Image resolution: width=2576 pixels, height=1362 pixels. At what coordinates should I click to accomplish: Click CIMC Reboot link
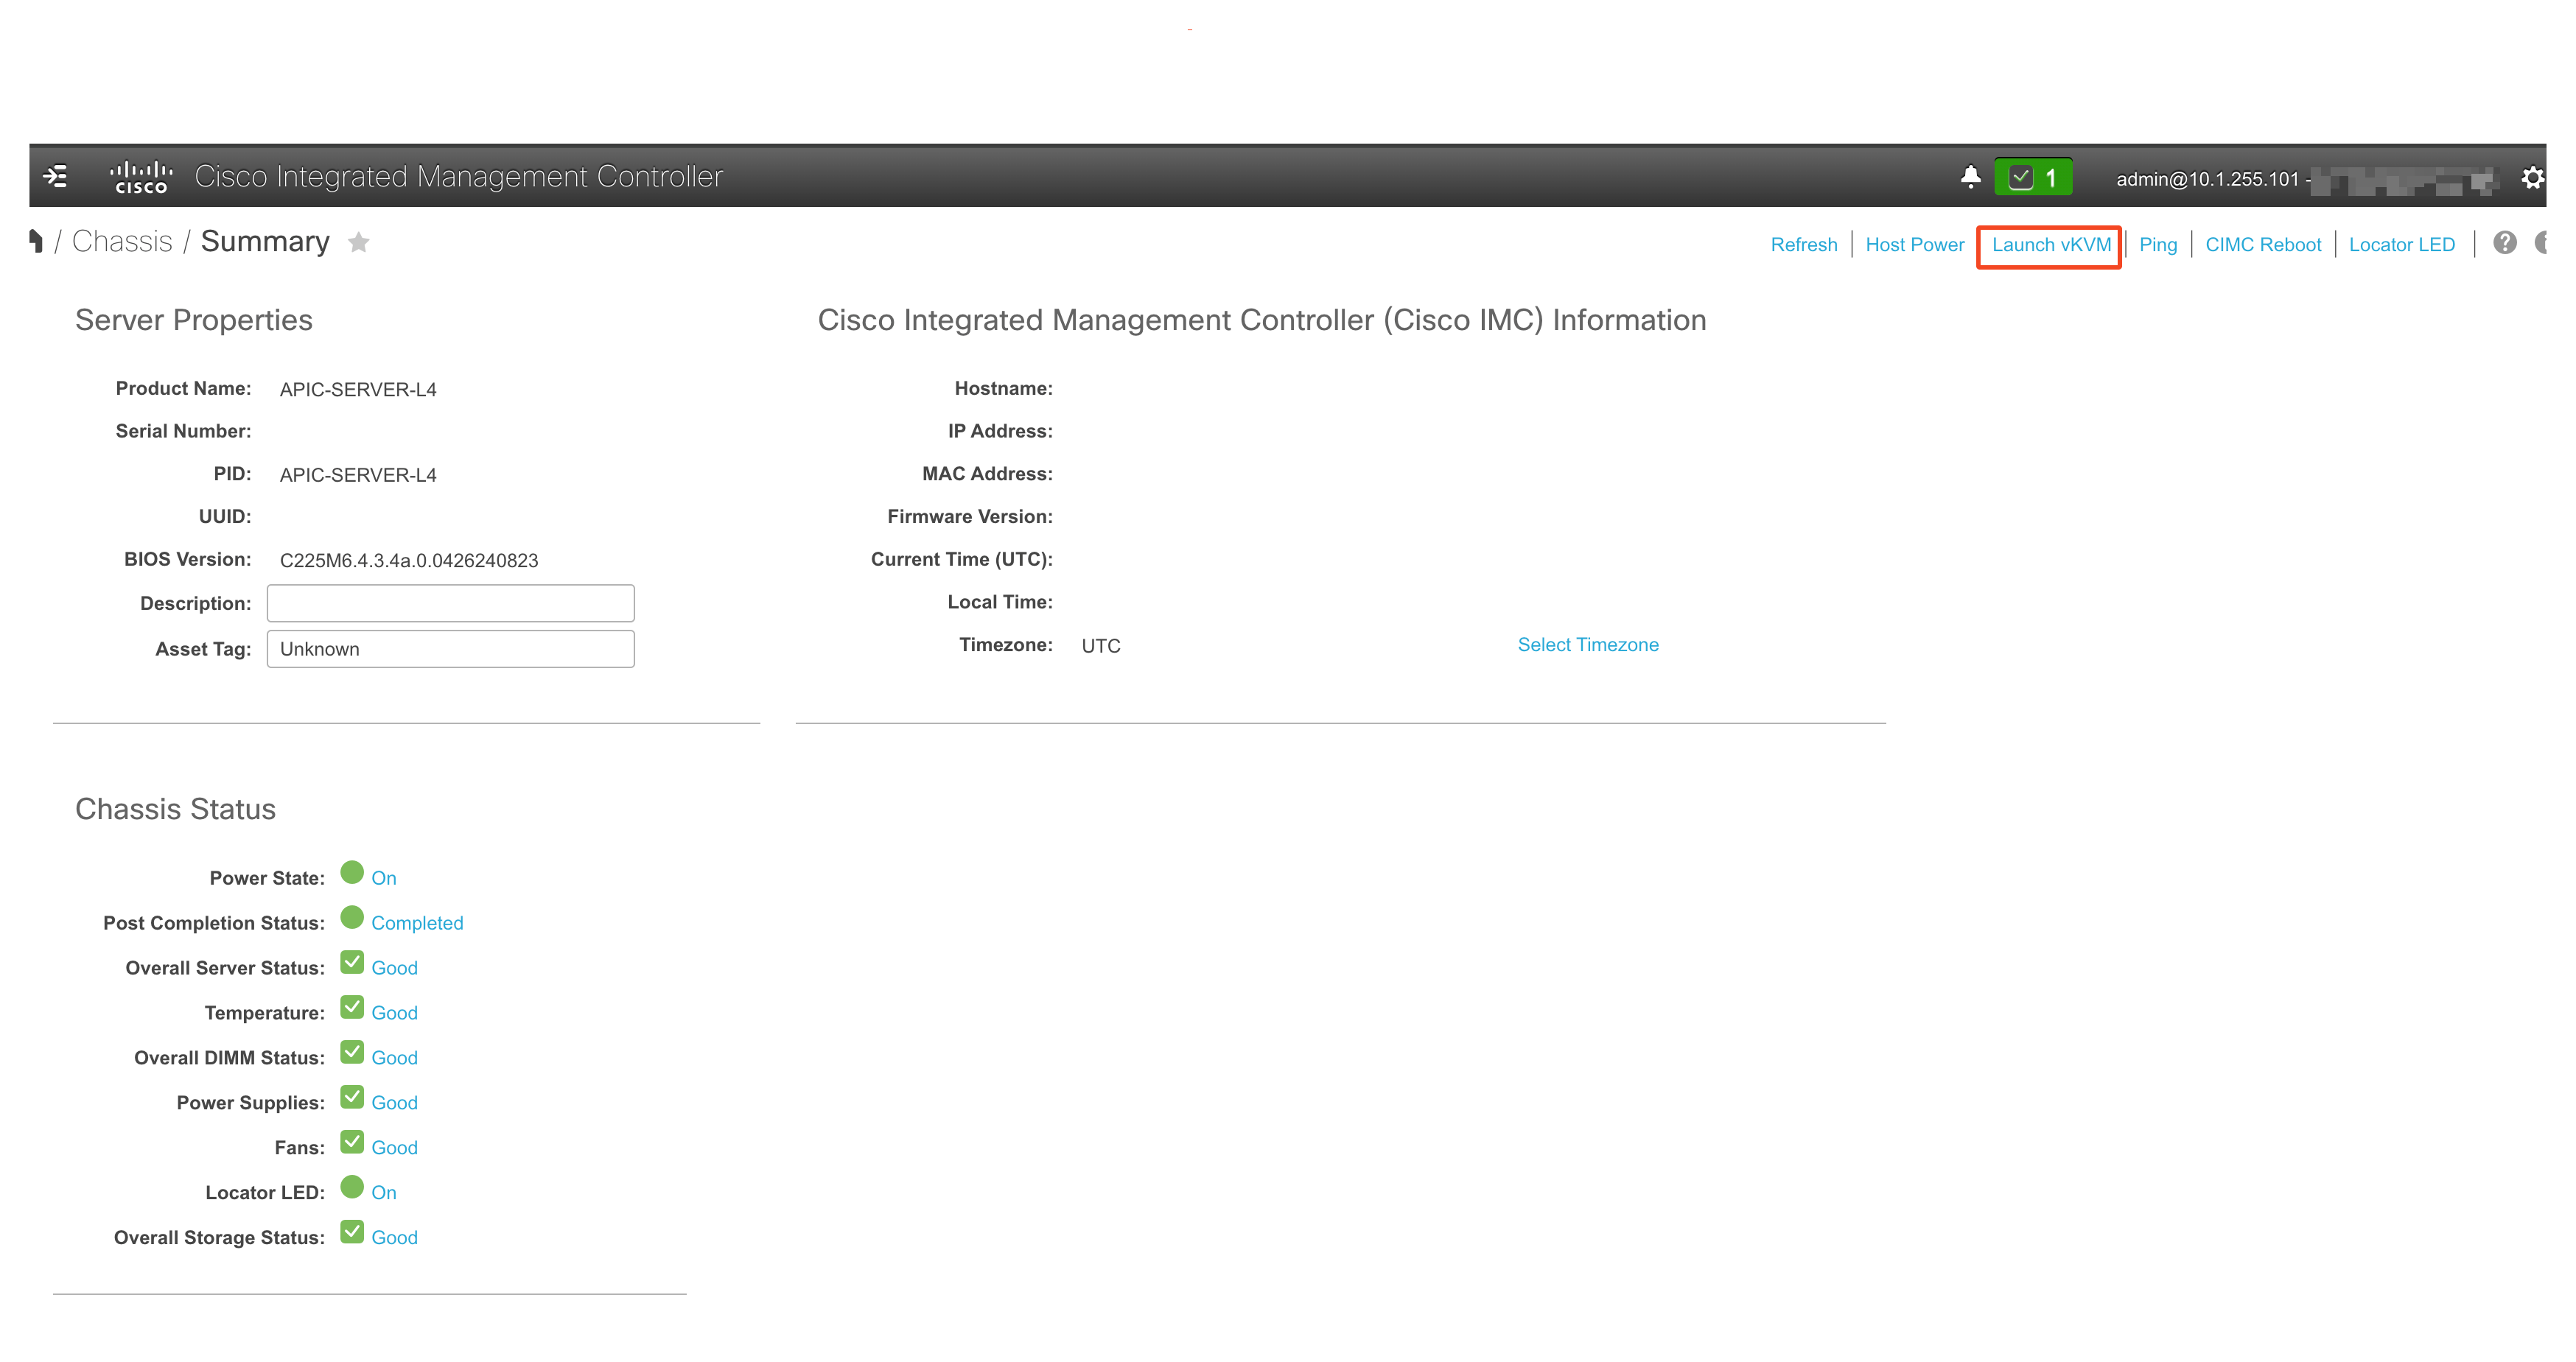click(2262, 244)
